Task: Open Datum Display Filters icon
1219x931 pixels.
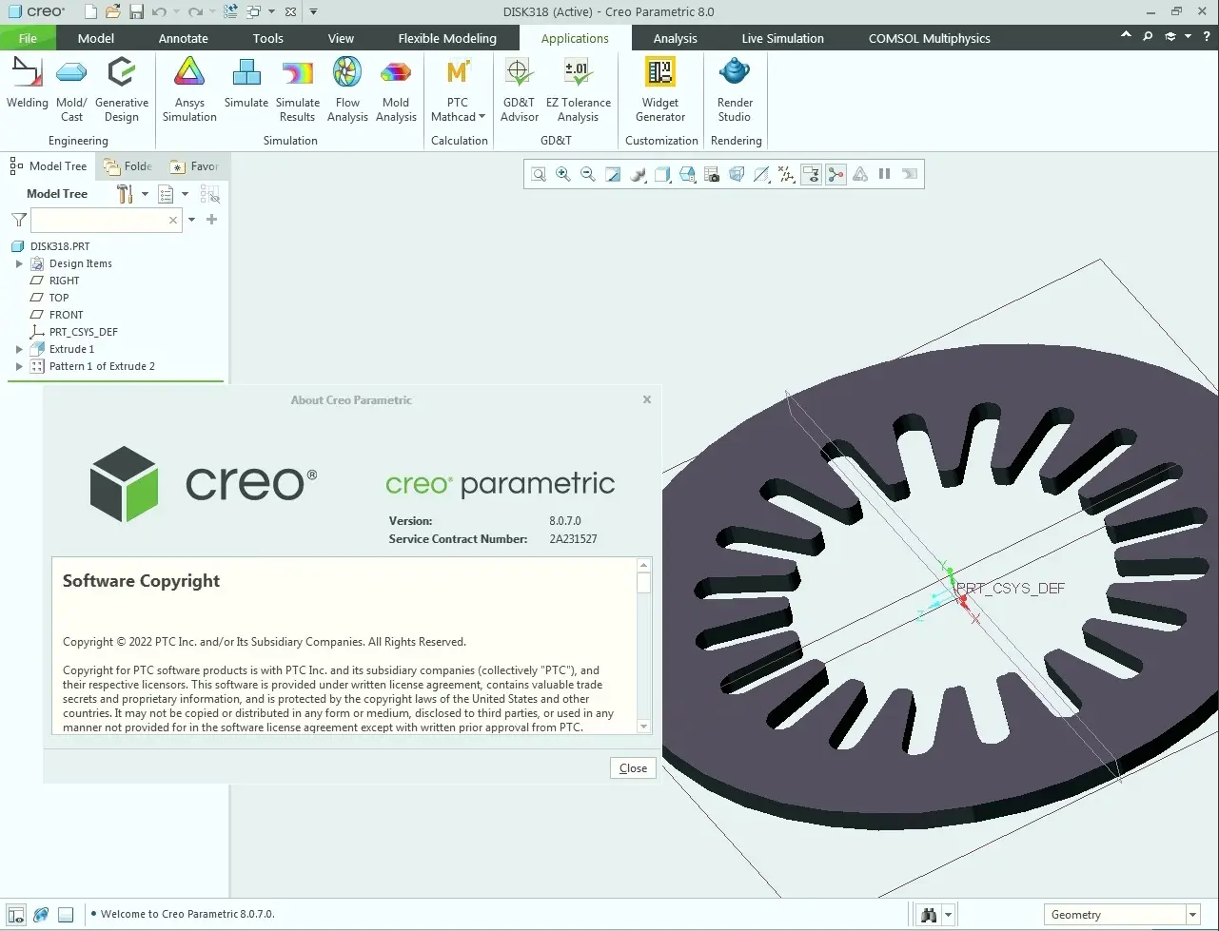Action: tap(786, 174)
